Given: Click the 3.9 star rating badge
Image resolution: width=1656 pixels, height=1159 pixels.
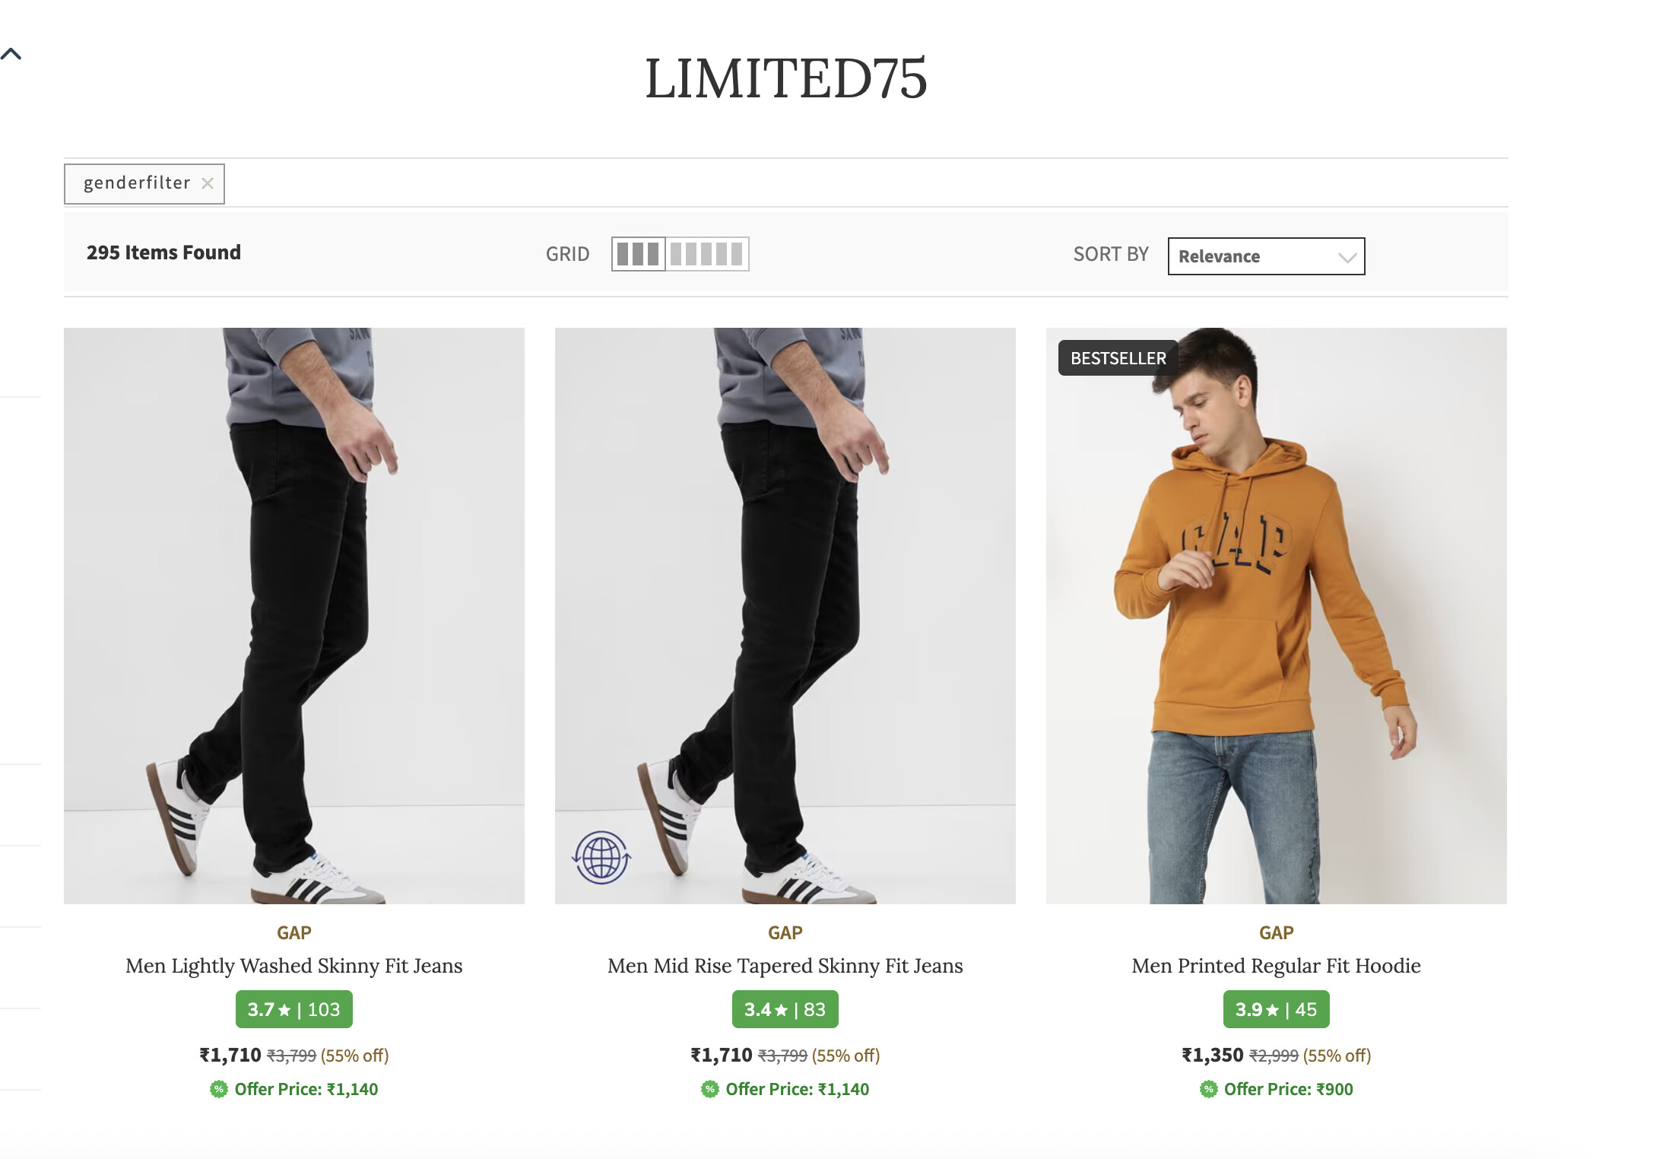Looking at the screenshot, I should (x=1276, y=1009).
